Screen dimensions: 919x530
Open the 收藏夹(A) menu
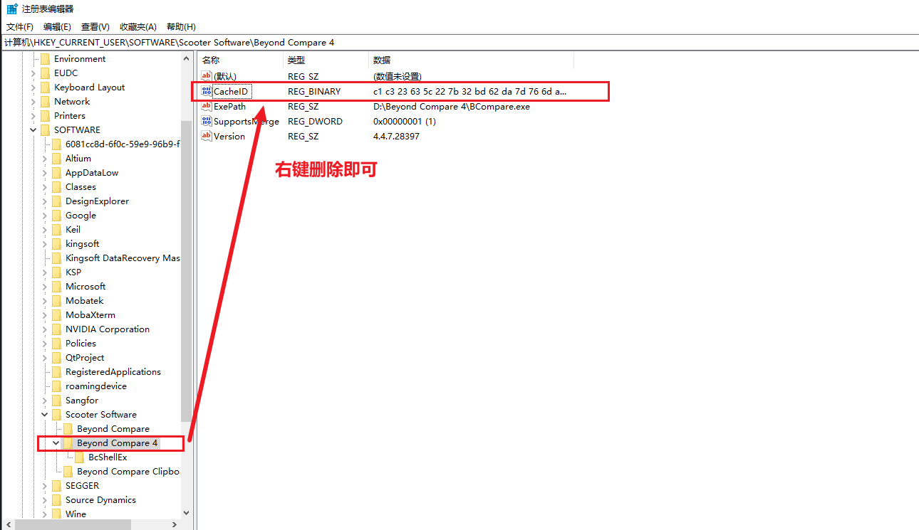pyautogui.click(x=138, y=26)
